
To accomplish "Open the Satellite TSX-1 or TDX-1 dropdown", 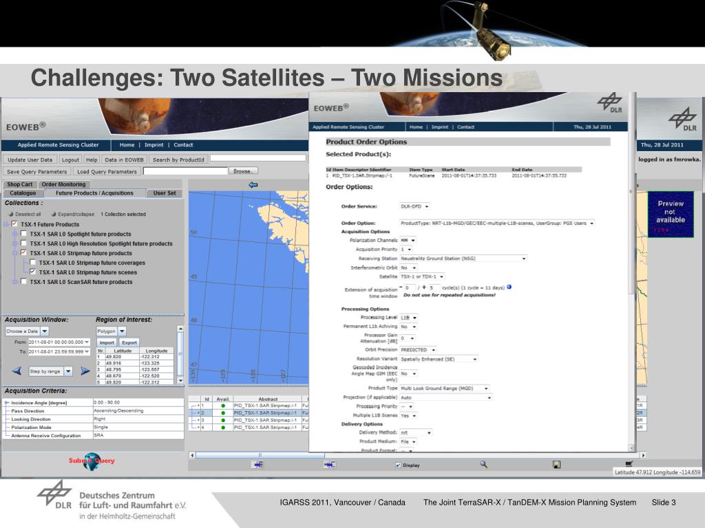I will point(422,276).
